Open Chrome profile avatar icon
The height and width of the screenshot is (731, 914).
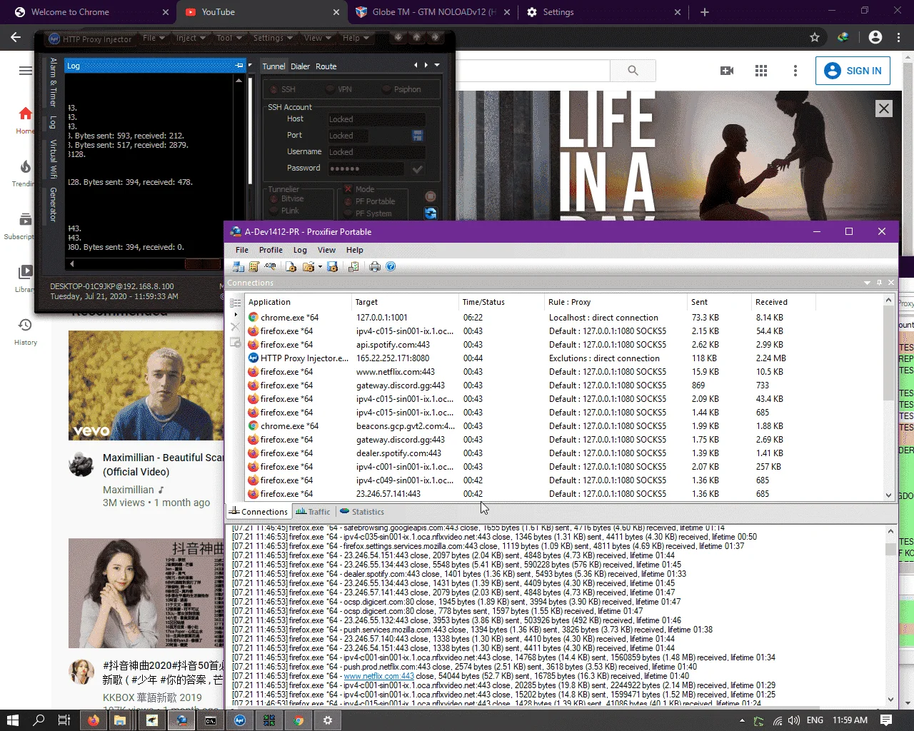pyautogui.click(x=875, y=37)
